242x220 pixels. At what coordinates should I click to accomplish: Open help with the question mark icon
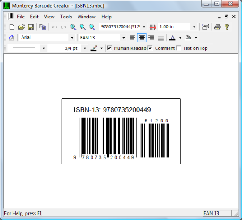(x=227, y=27)
